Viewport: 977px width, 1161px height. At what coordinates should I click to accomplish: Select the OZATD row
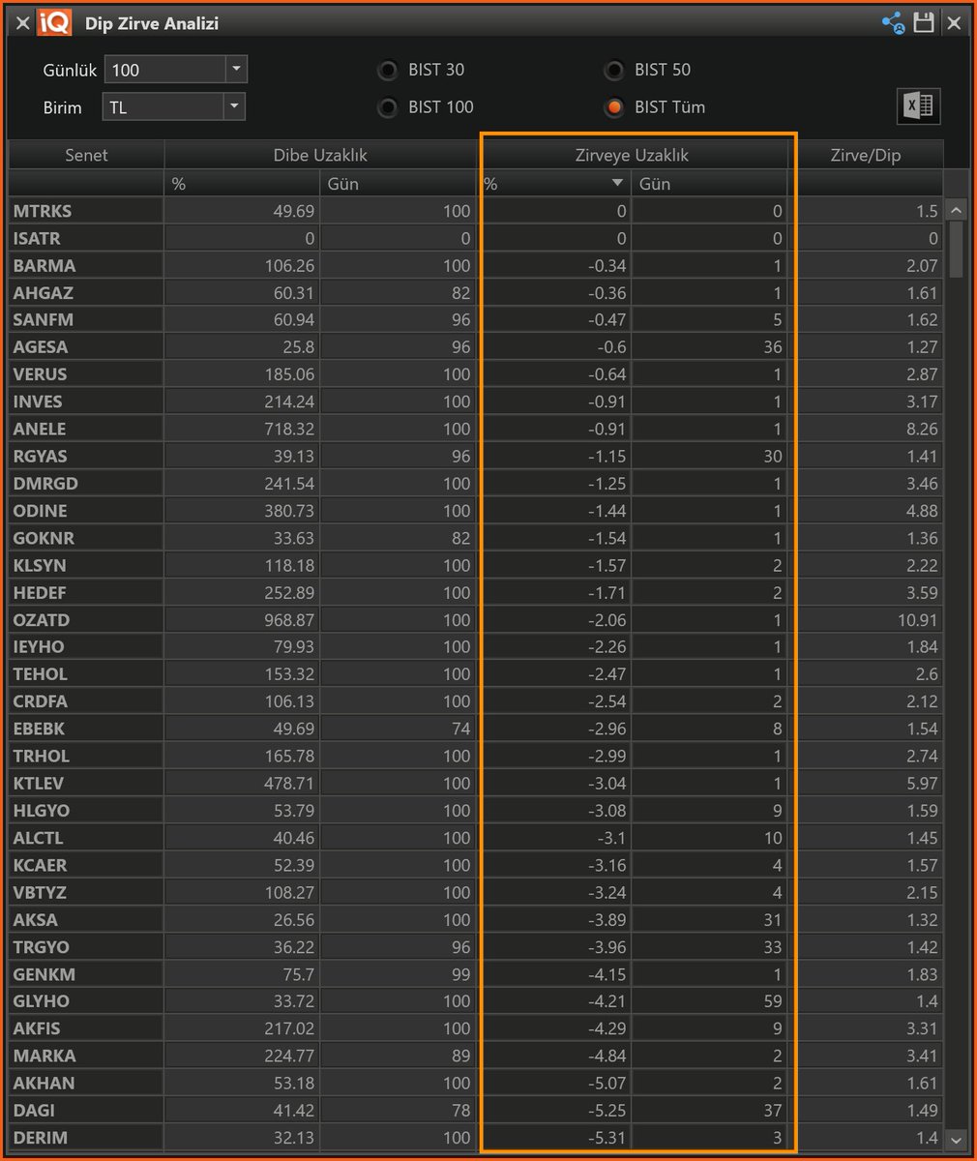tap(476, 619)
